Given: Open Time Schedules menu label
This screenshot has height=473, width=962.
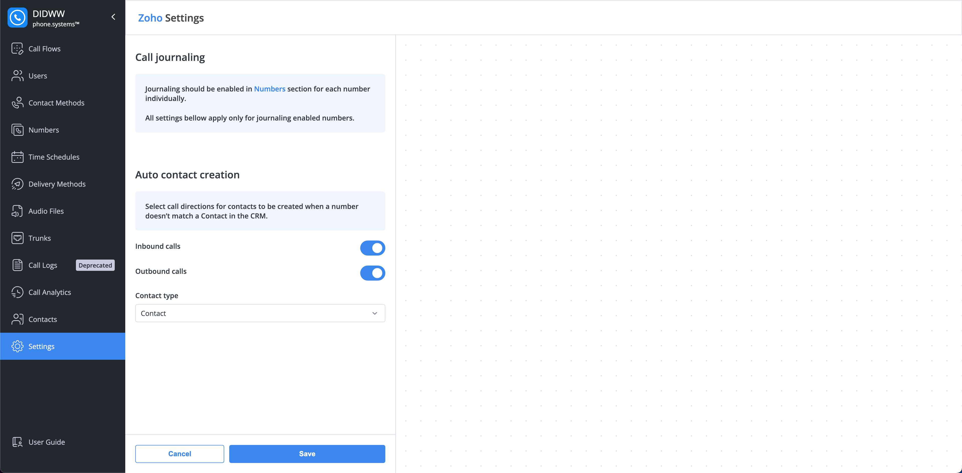Looking at the screenshot, I should [54, 157].
